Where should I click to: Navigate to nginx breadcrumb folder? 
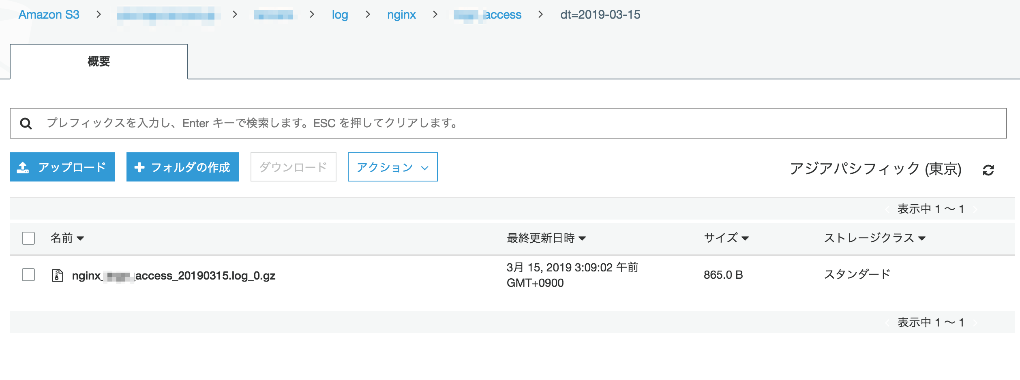coord(401,15)
